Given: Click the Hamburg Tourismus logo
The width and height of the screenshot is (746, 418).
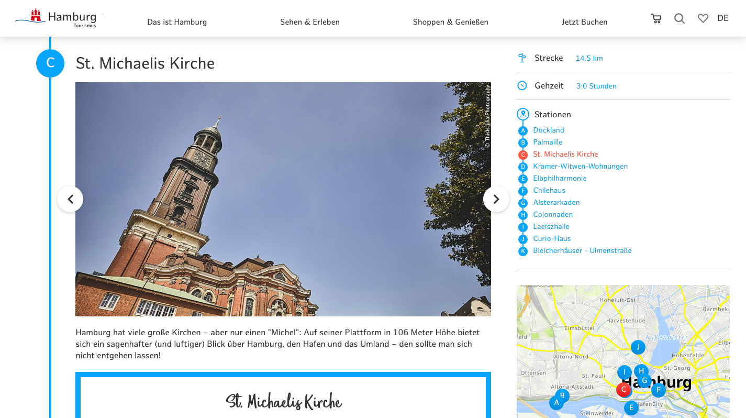Looking at the screenshot, I should tap(57, 18).
